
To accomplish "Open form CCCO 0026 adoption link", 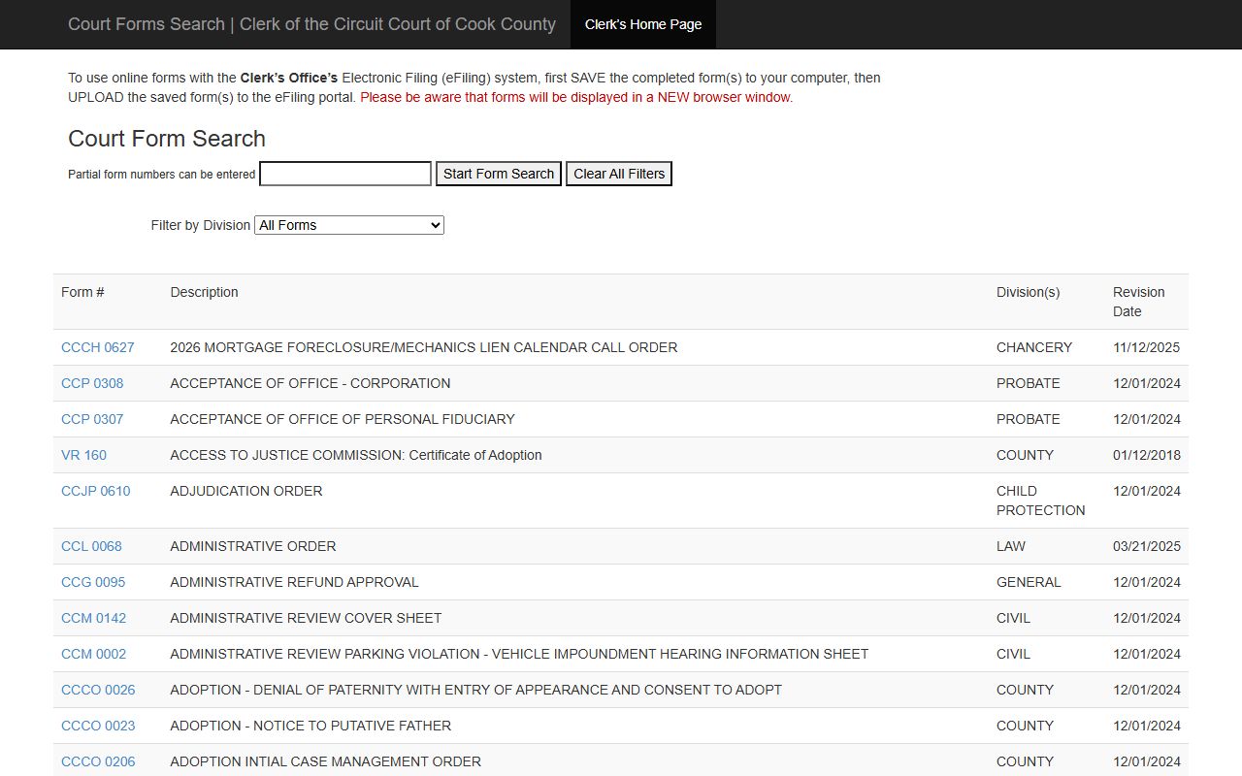I will (x=98, y=690).
